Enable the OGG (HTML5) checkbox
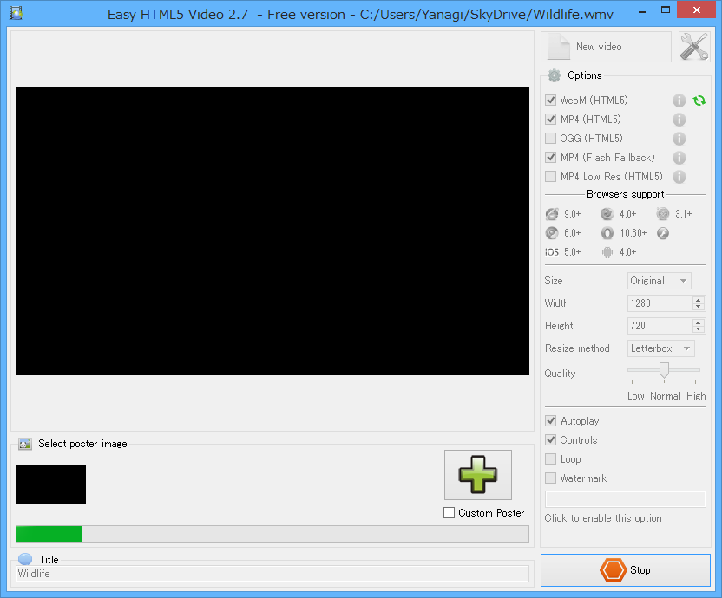The height and width of the screenshot is (598, 722). point(551,139)
